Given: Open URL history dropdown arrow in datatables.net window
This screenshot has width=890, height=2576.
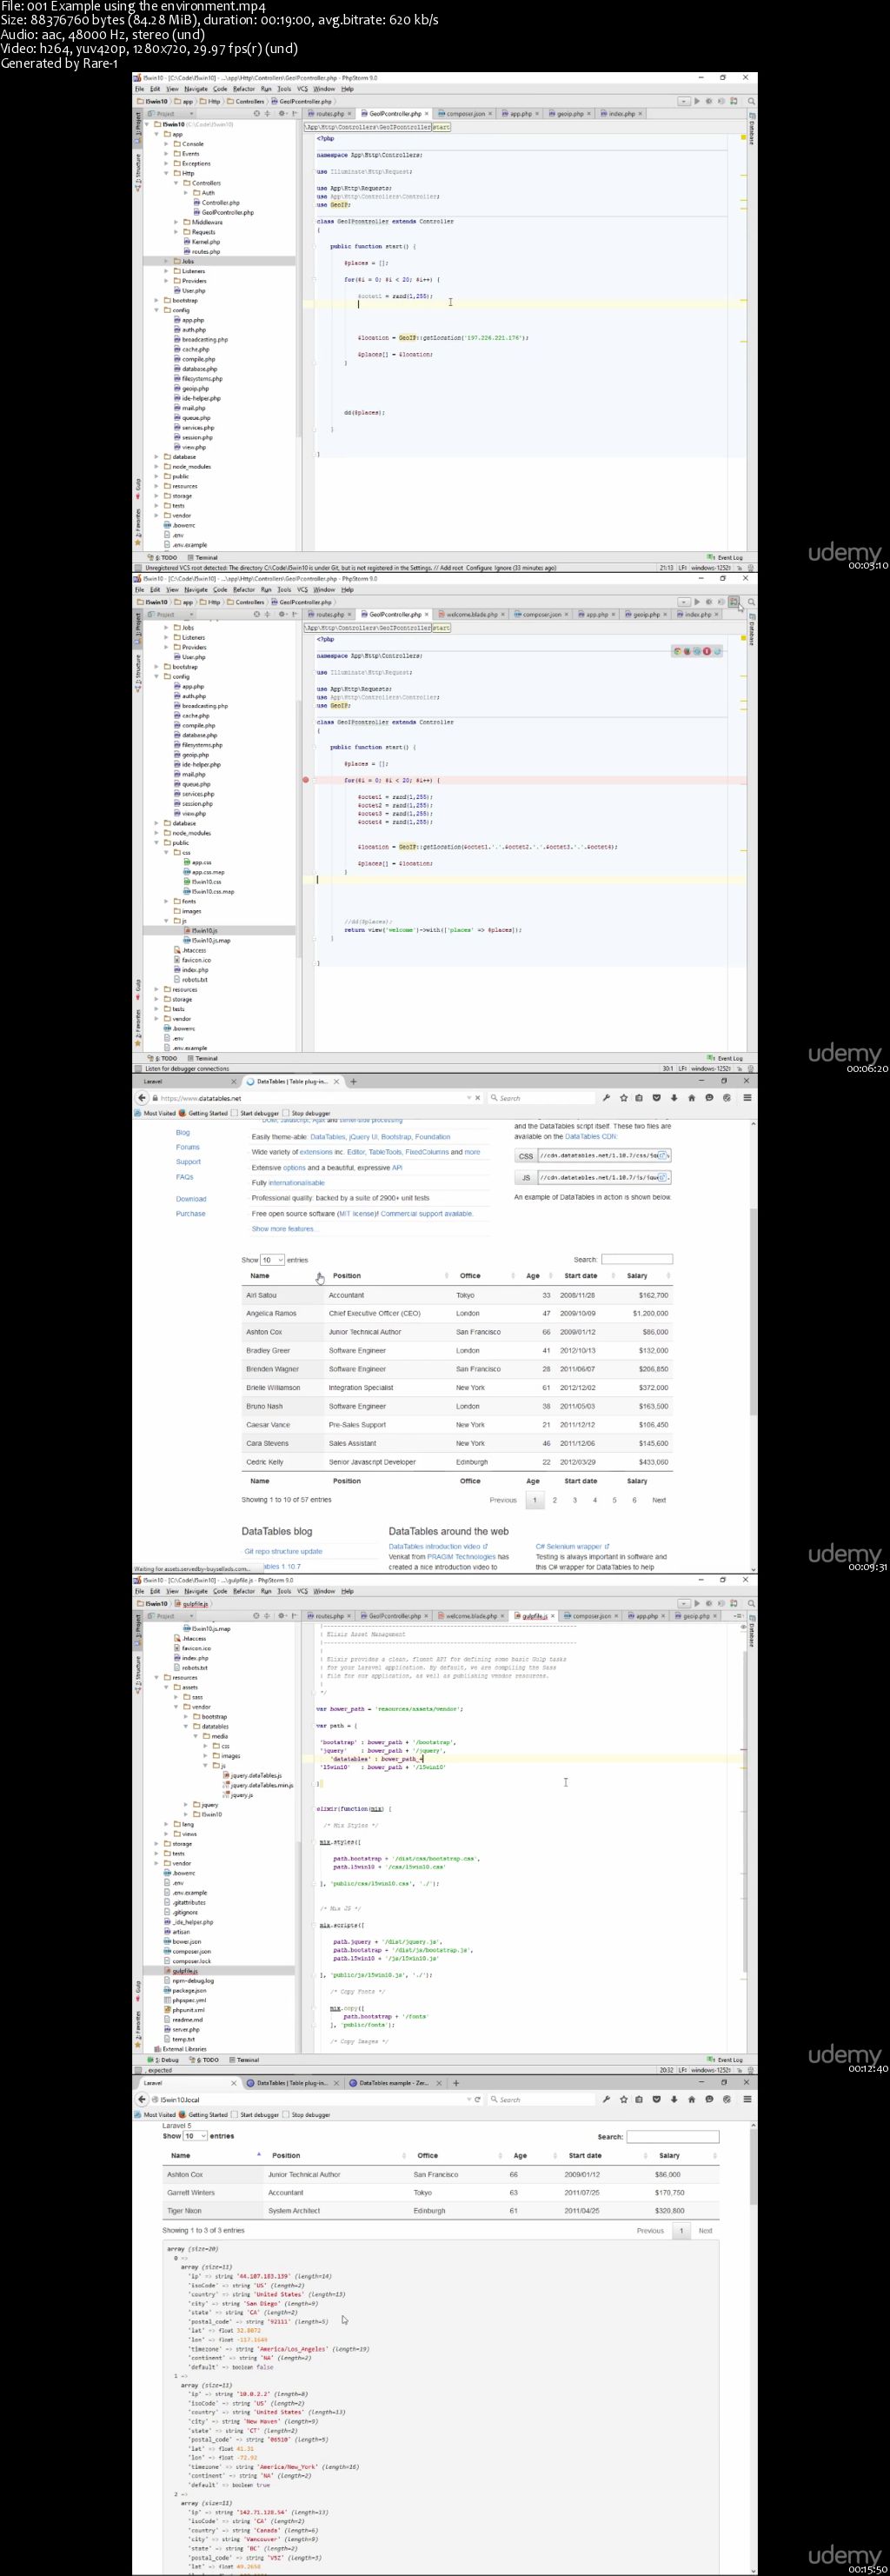Looking at the screenshot, I should point(469,1098).
